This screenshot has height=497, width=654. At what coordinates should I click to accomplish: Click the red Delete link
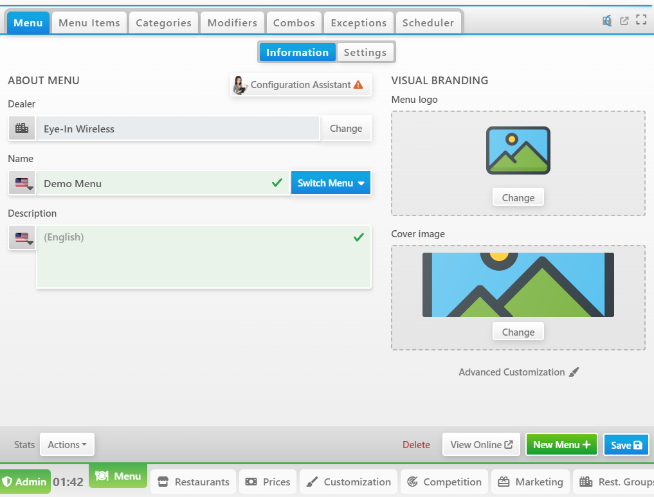(416, 445)
